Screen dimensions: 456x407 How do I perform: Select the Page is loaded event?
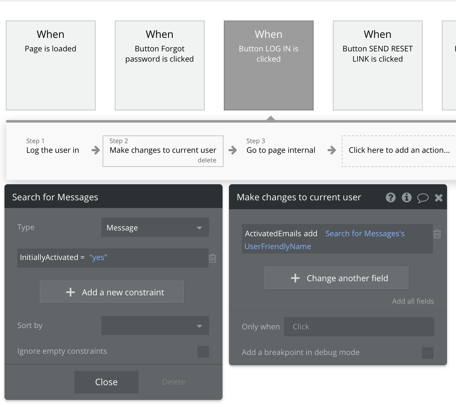pos(51,65)
